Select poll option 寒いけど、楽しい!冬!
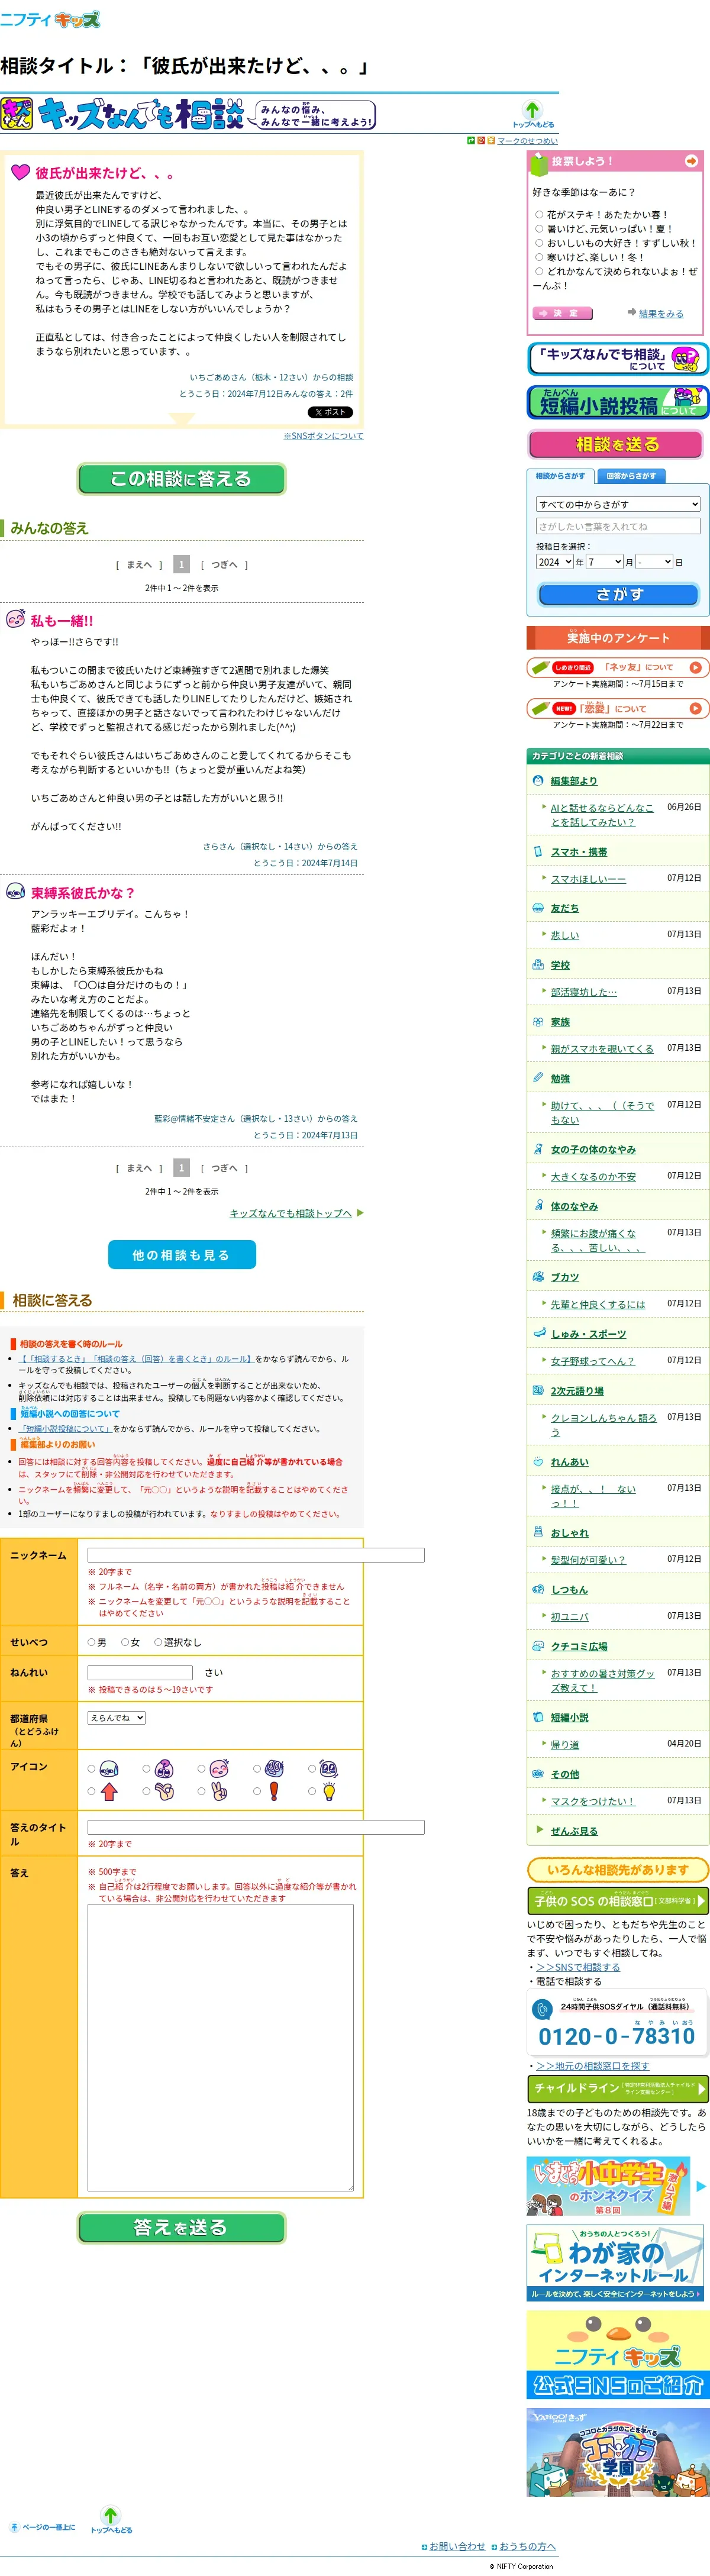 (x=539, y=257)
